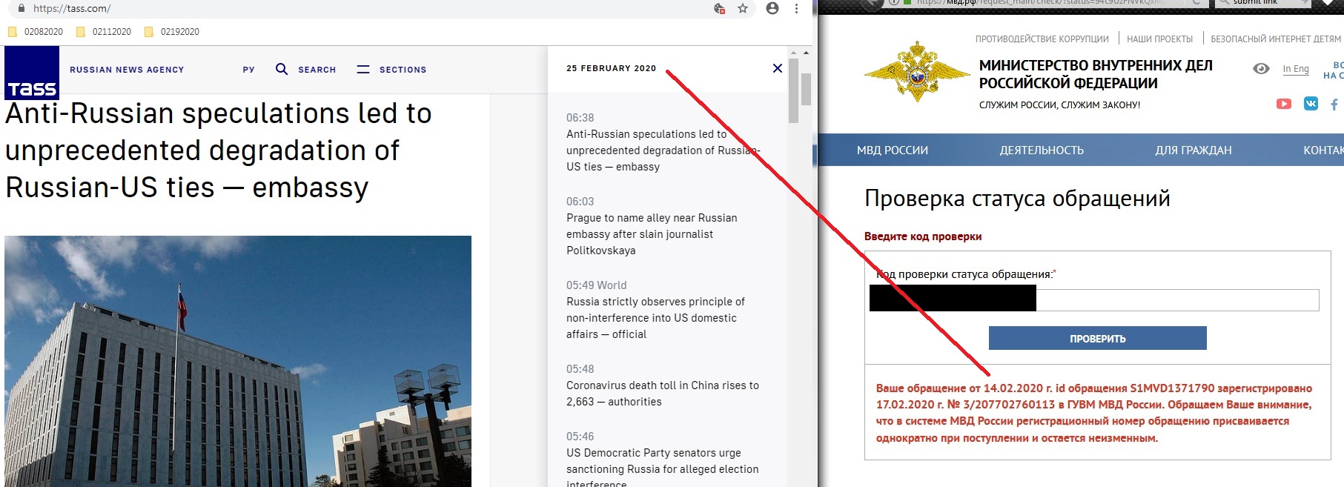The image size is (1344, 487).
Task: Open the Chrome profile avatar icon
Action: click(x=772, y=9)
